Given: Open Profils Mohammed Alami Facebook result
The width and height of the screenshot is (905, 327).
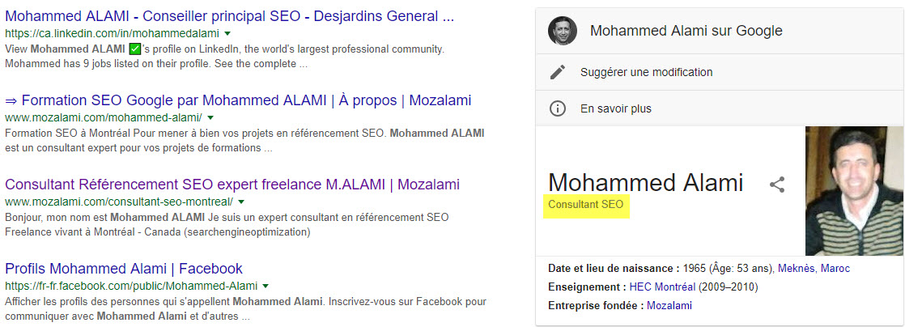Looking at the screenshot, I should [x=124, y=269].
